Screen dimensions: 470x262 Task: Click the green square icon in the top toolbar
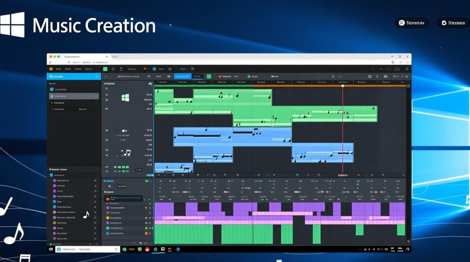pos(105,69)
